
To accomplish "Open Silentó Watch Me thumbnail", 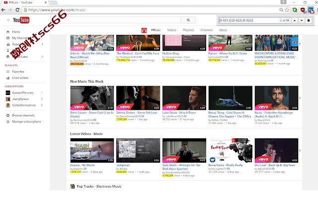I will [92, 43].
